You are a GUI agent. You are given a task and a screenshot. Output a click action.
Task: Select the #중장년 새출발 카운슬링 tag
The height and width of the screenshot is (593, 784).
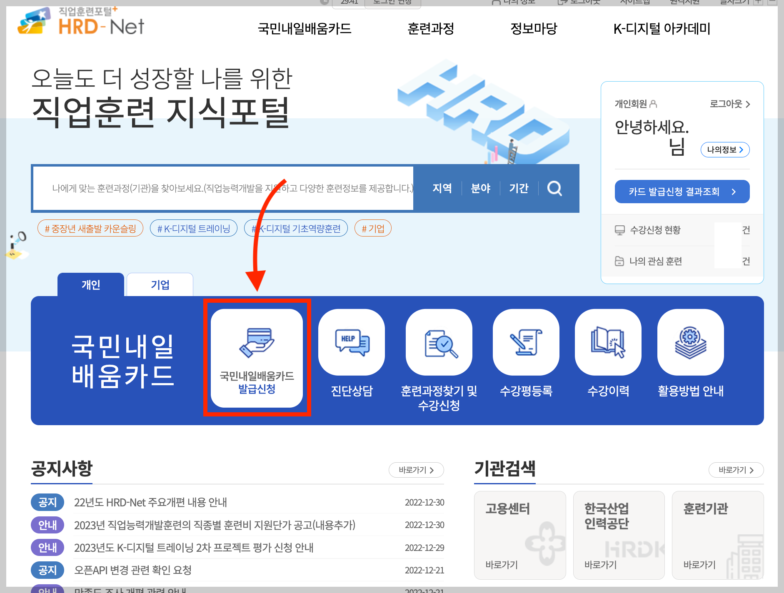tap(90, 228)
